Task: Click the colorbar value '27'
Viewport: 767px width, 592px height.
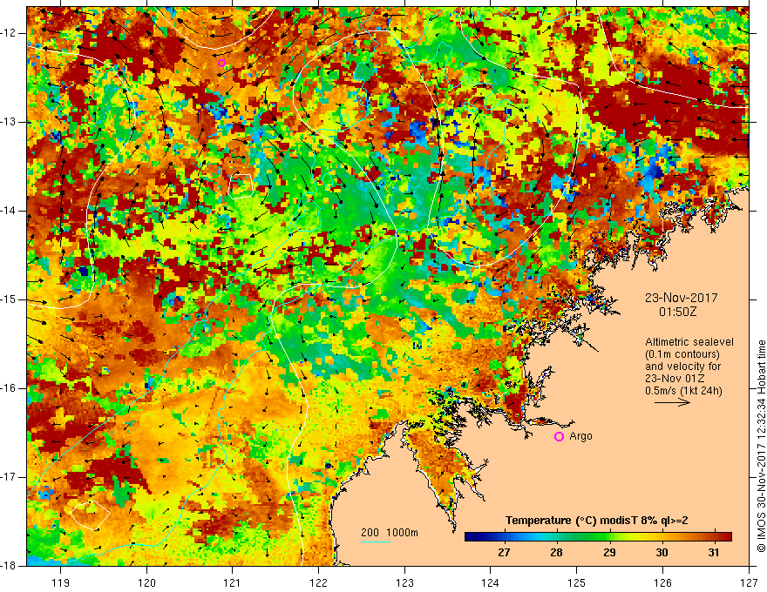Action: pos(504,553)
